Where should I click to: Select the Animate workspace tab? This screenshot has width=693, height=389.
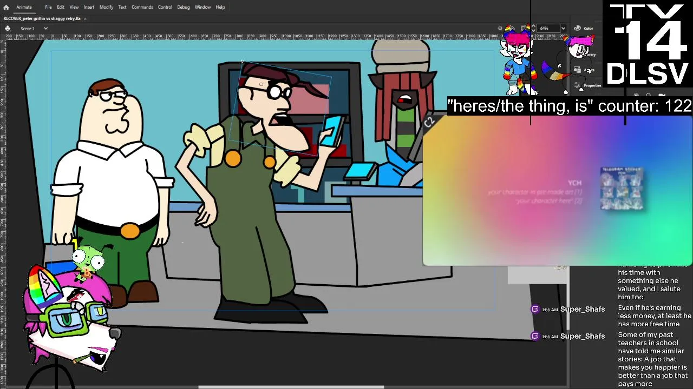click(24, 7)
